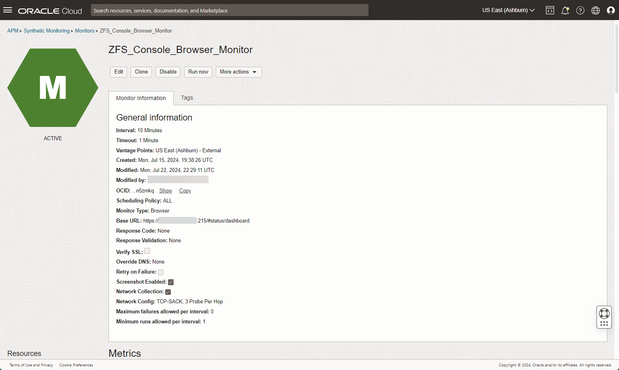The width and height of the screenshot is (619, 370).
Task: Open the user profile avatar
Action: tap(611, 10)
